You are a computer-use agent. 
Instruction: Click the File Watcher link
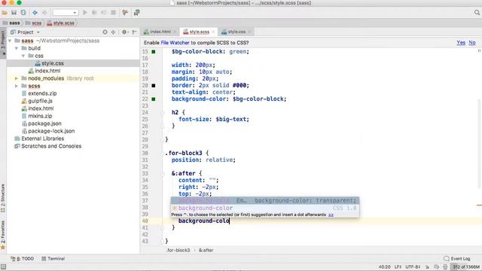[x=175, y=43]
